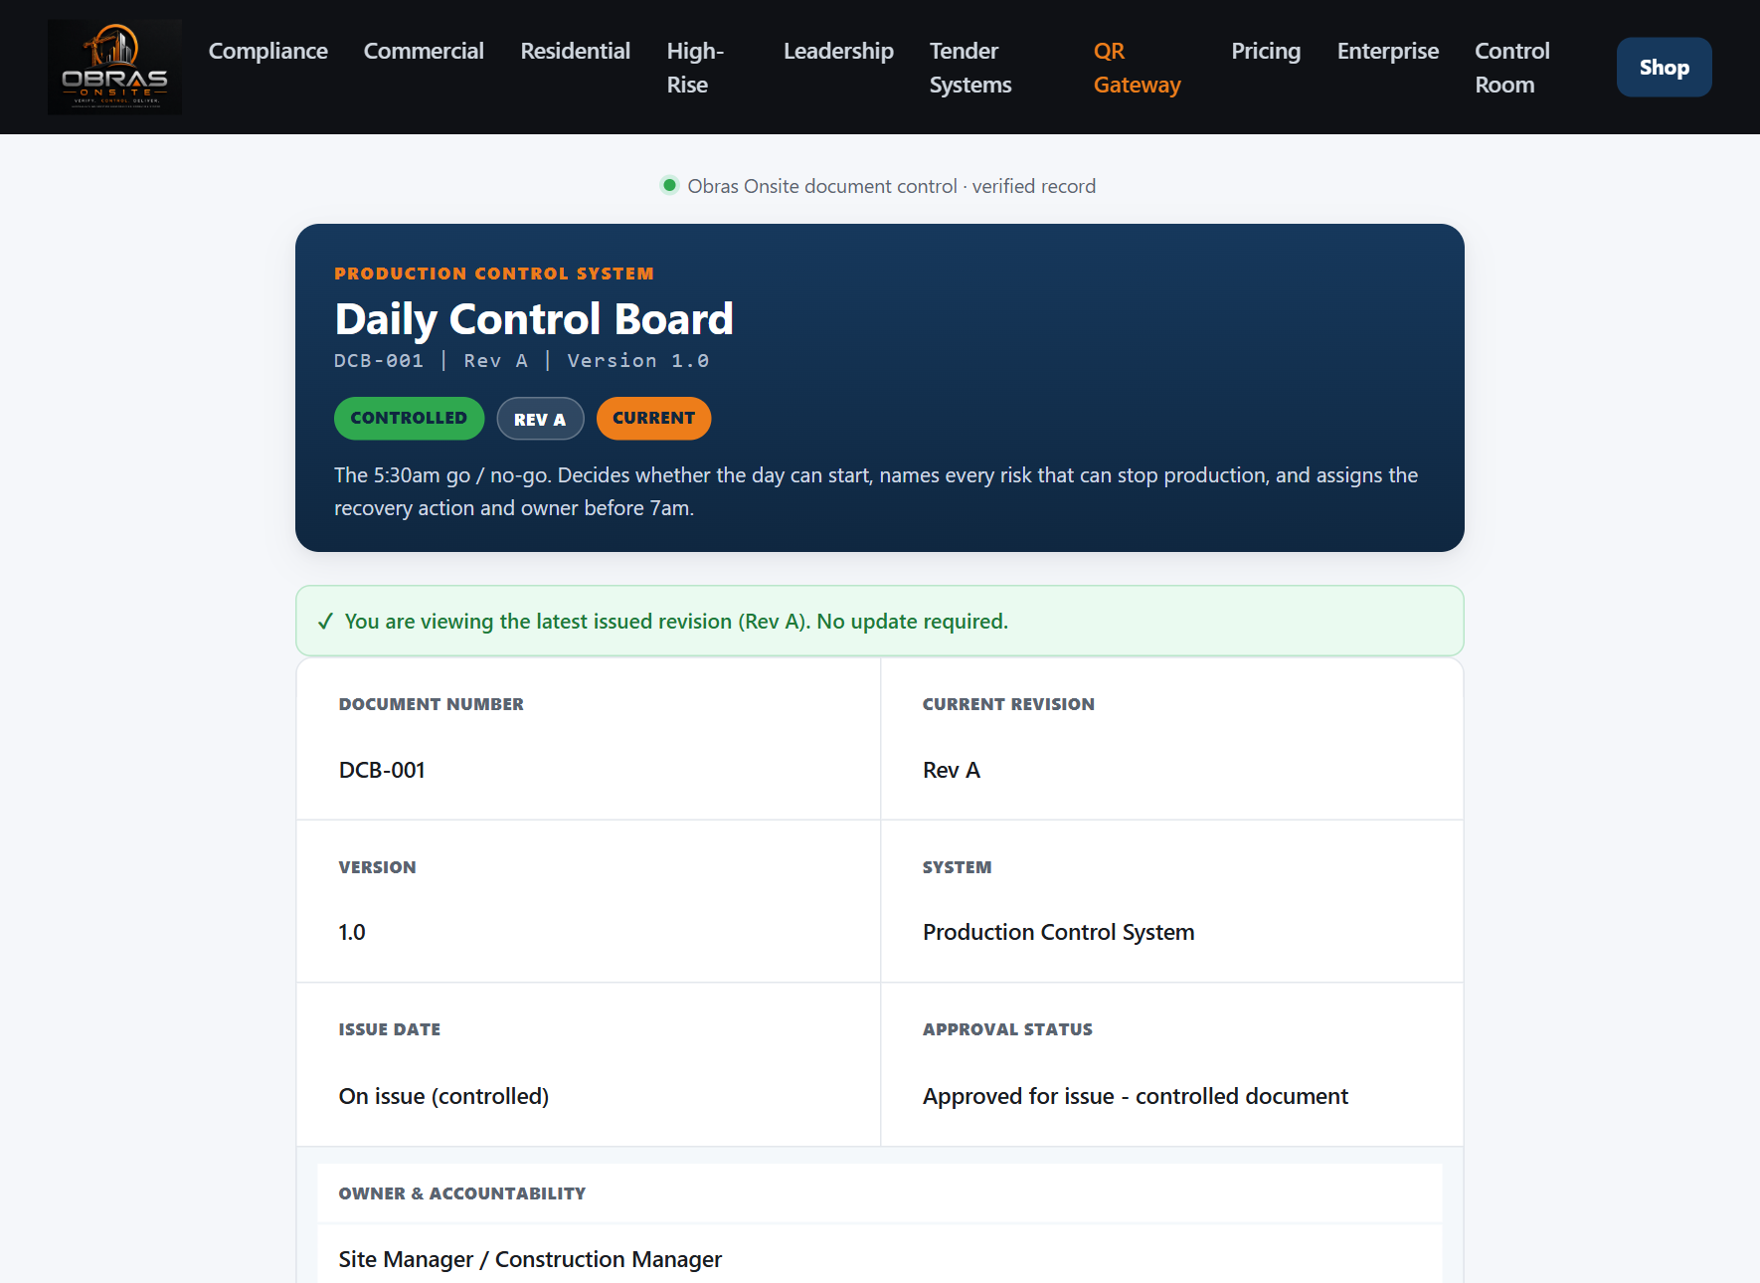Click the 'DCB-001 | Rev A | Version 1.0' line
Screen dimensions: 1760x1283
tap(522, 361)
